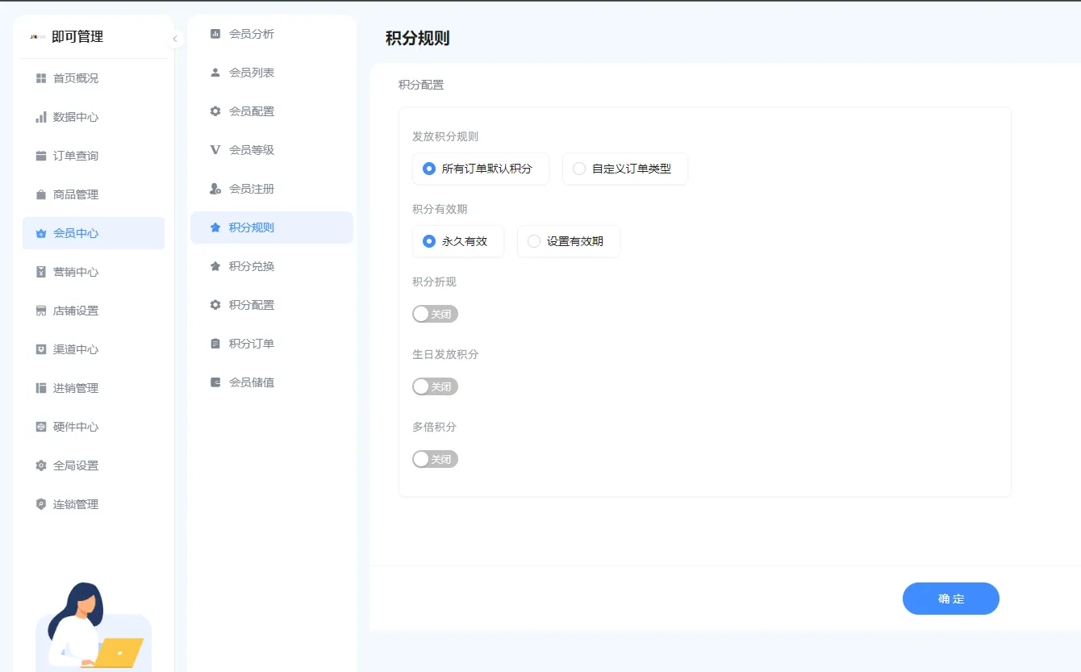This screenshot has height=672, width=1081.
Task: Click the 店铺设置 store icon
Action: click(41, 311)
